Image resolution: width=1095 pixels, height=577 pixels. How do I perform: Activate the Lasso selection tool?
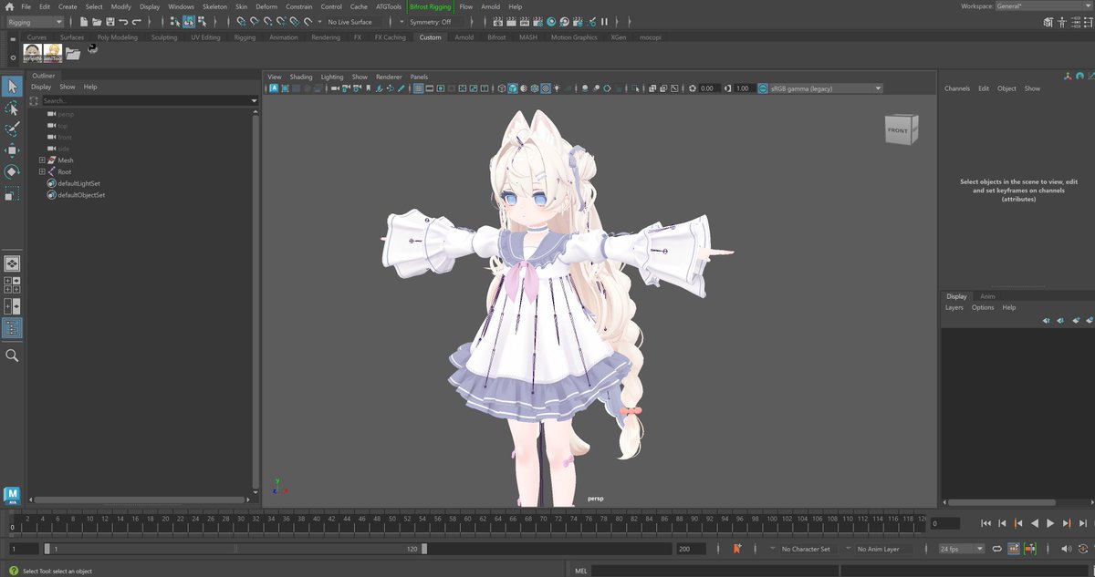pos(12,108)
